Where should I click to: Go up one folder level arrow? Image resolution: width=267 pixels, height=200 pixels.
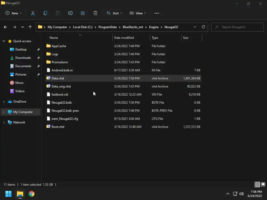[30, 27]
